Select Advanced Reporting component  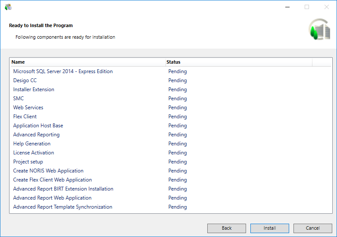tap(36, 135)
